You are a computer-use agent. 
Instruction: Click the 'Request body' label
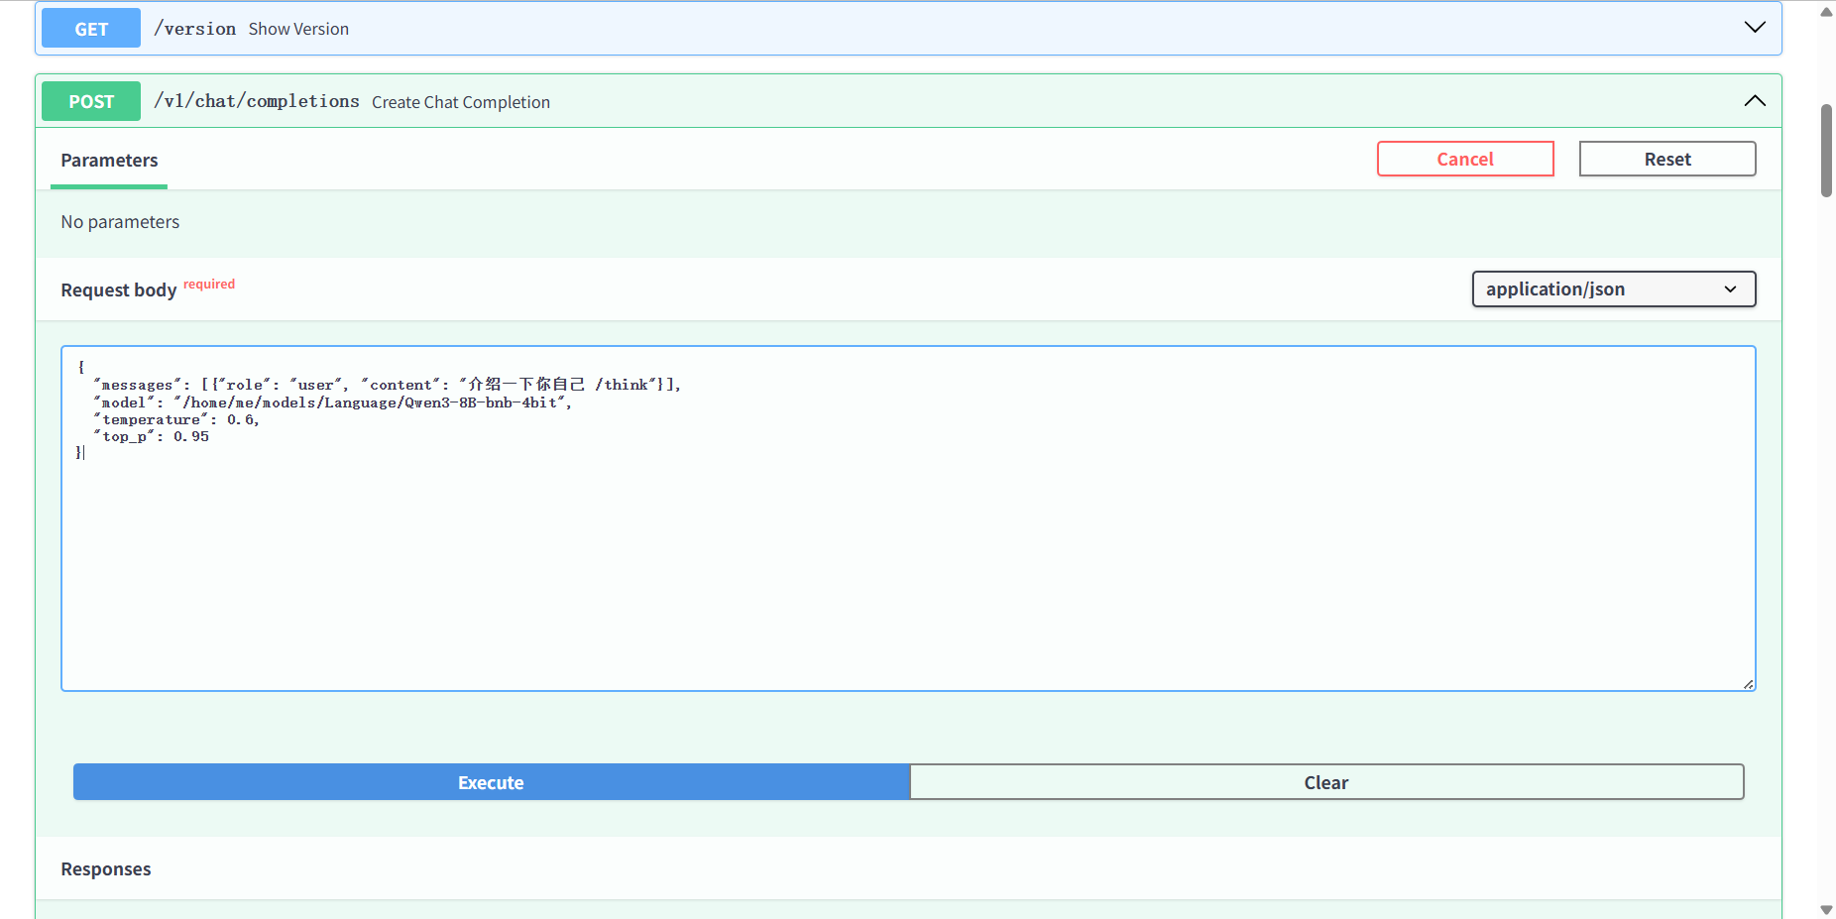coord(119,290)
